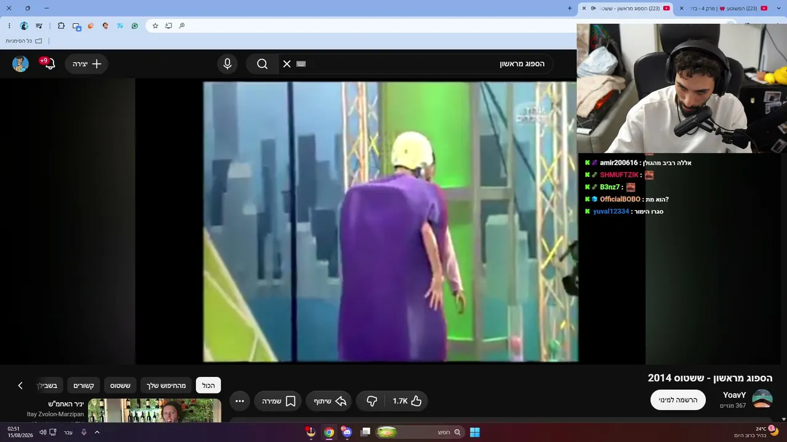
Task: Open the all bookmarks folder
Action: click(24, 41)
